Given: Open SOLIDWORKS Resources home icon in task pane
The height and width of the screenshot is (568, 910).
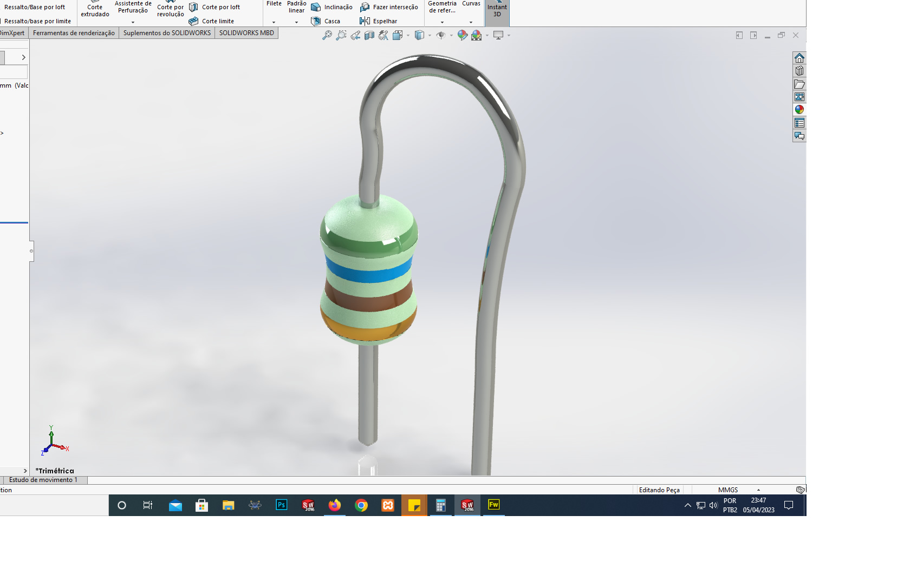Looking at the screenshot, I should pos(799,58).
